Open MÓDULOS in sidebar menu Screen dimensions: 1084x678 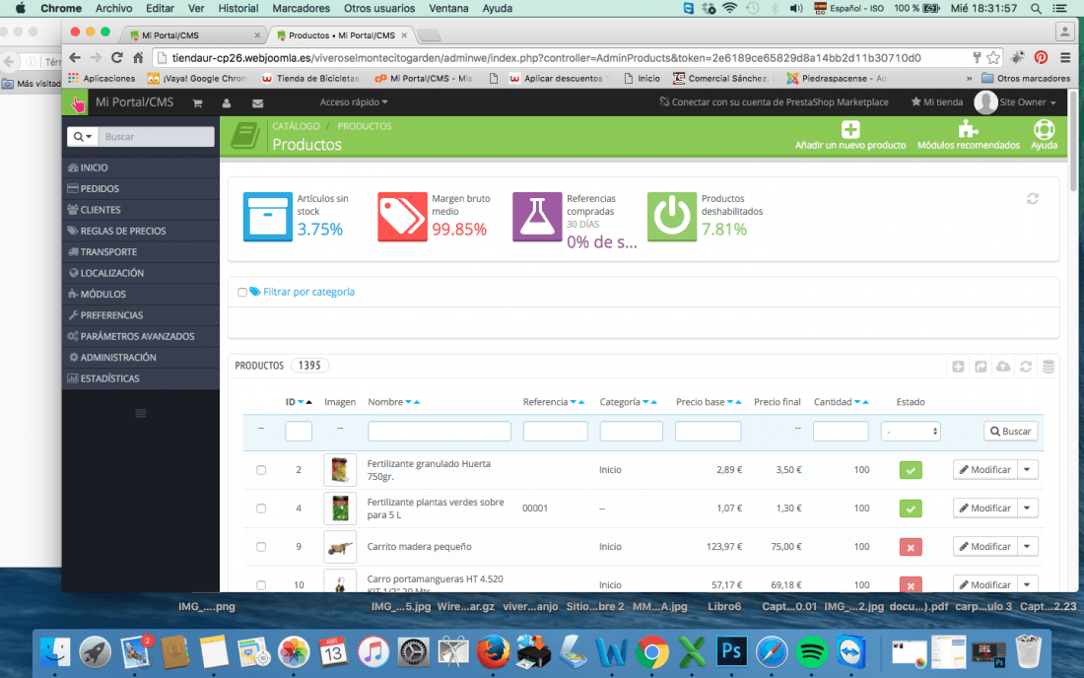(141, 294)
